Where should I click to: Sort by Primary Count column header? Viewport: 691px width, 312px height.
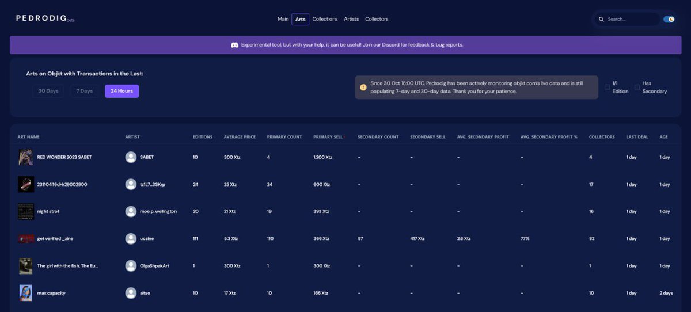tap(284, 137)
